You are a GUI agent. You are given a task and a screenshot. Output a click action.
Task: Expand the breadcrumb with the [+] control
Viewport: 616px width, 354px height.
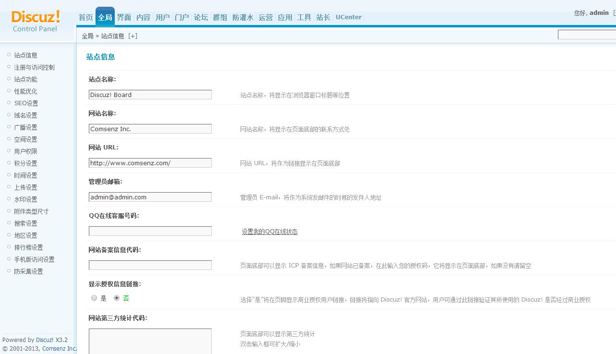[133, 36]
